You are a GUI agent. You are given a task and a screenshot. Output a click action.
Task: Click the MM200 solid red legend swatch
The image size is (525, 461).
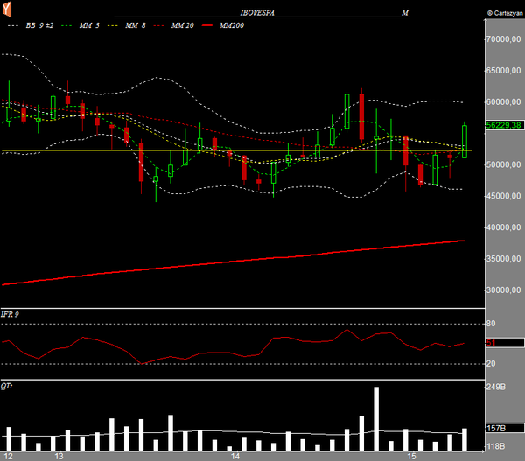(207, 25)
